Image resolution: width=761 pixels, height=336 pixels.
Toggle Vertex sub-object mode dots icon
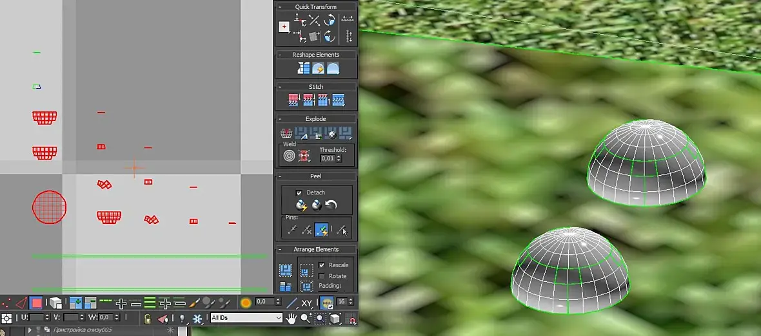(6, 303)
